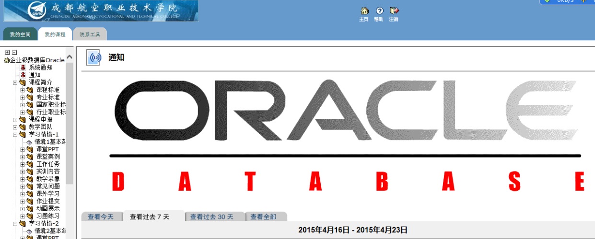Click the 课程标准 folder icon

pyautogui.click(x=30, y=90)
